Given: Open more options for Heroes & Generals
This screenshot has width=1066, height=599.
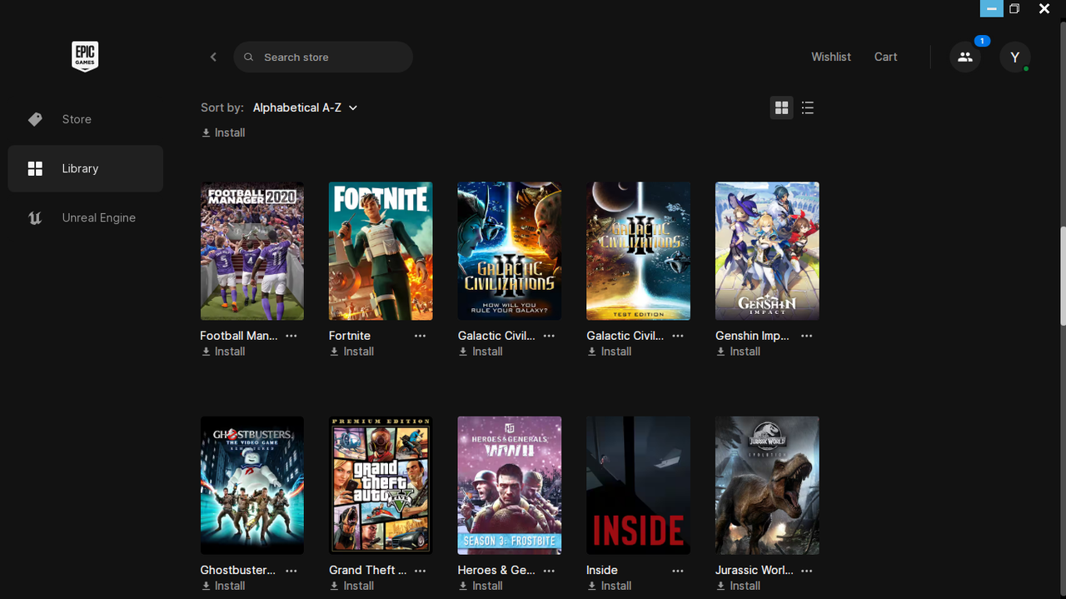Looking at the screenshot, I should pyautogui.click(x=549, y=571).
